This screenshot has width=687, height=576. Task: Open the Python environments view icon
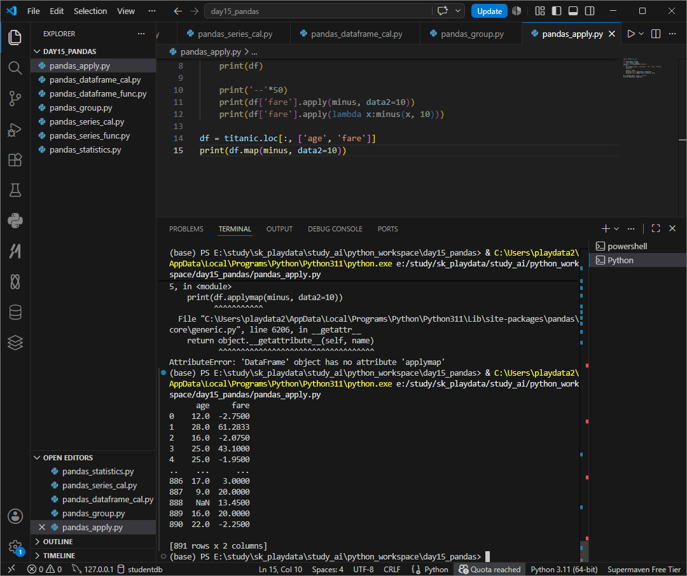tap(15, 221)
